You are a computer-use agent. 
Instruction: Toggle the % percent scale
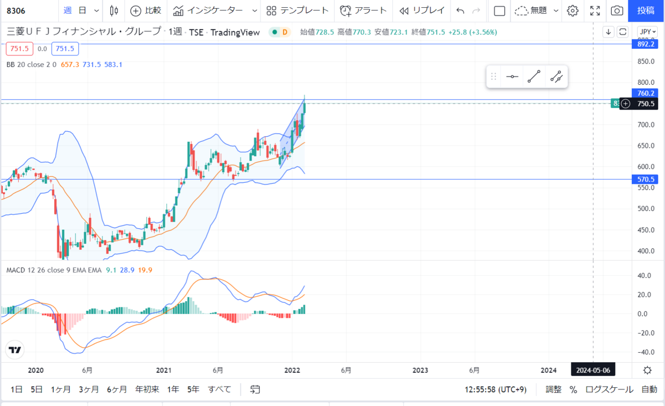[x=573, y=389]
